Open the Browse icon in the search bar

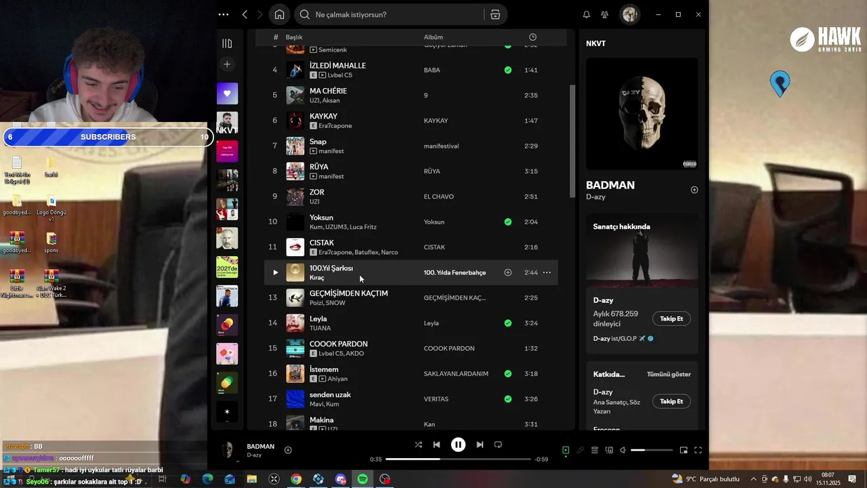pyautogui.click(x=495, y=14)
